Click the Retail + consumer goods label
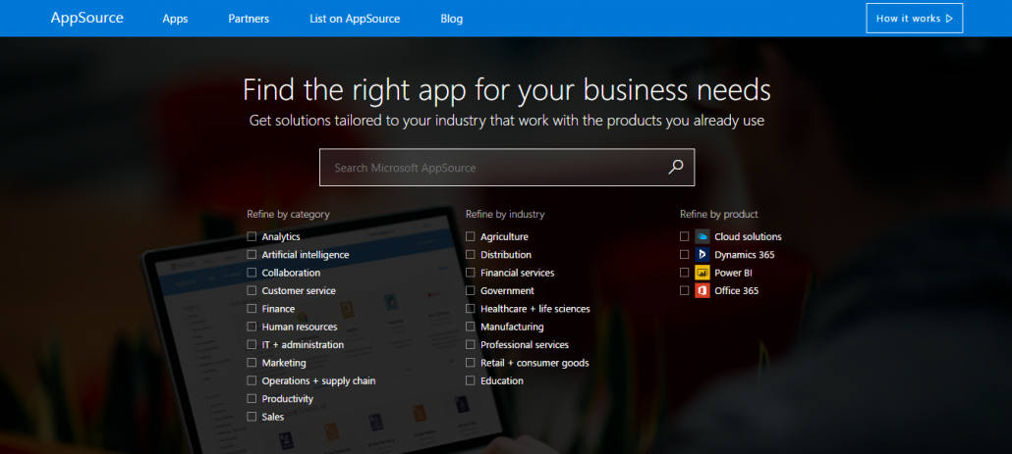Viewport: 1012px width, 454px height. 534,363
